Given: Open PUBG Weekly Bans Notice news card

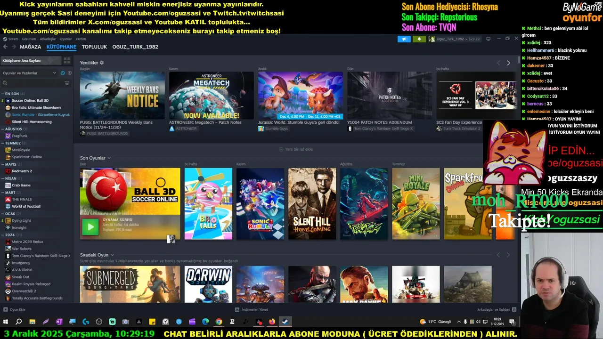Looking at the screenshot, I should click(122, 95).
